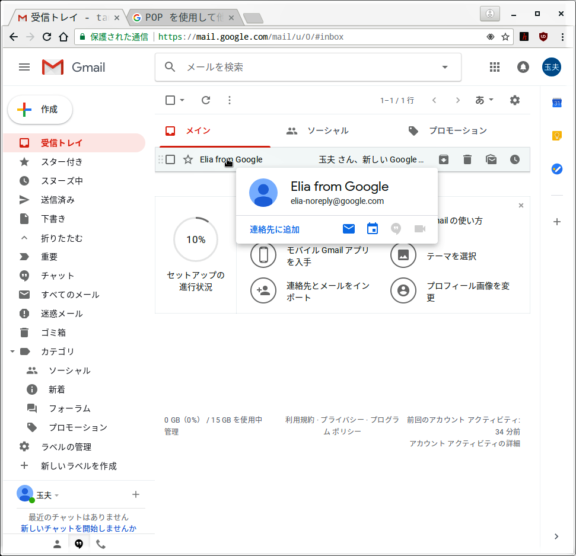Image resolution: width=576 pixels, height=556 pixels.
Task: Reload the browser page
Action: [47, 37]
